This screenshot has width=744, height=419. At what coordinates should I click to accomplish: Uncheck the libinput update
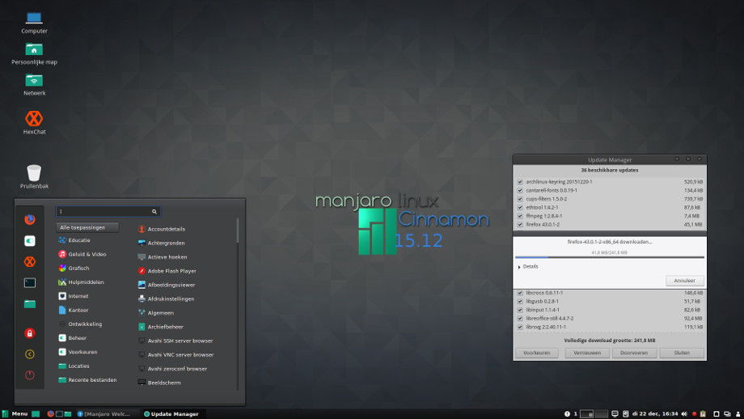click(520, 310)
